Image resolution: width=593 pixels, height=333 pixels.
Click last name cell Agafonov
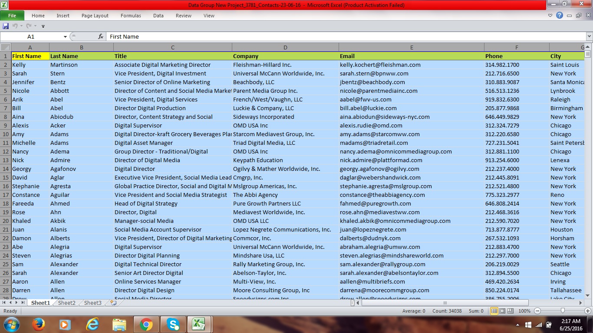click(x=81, y=169)
